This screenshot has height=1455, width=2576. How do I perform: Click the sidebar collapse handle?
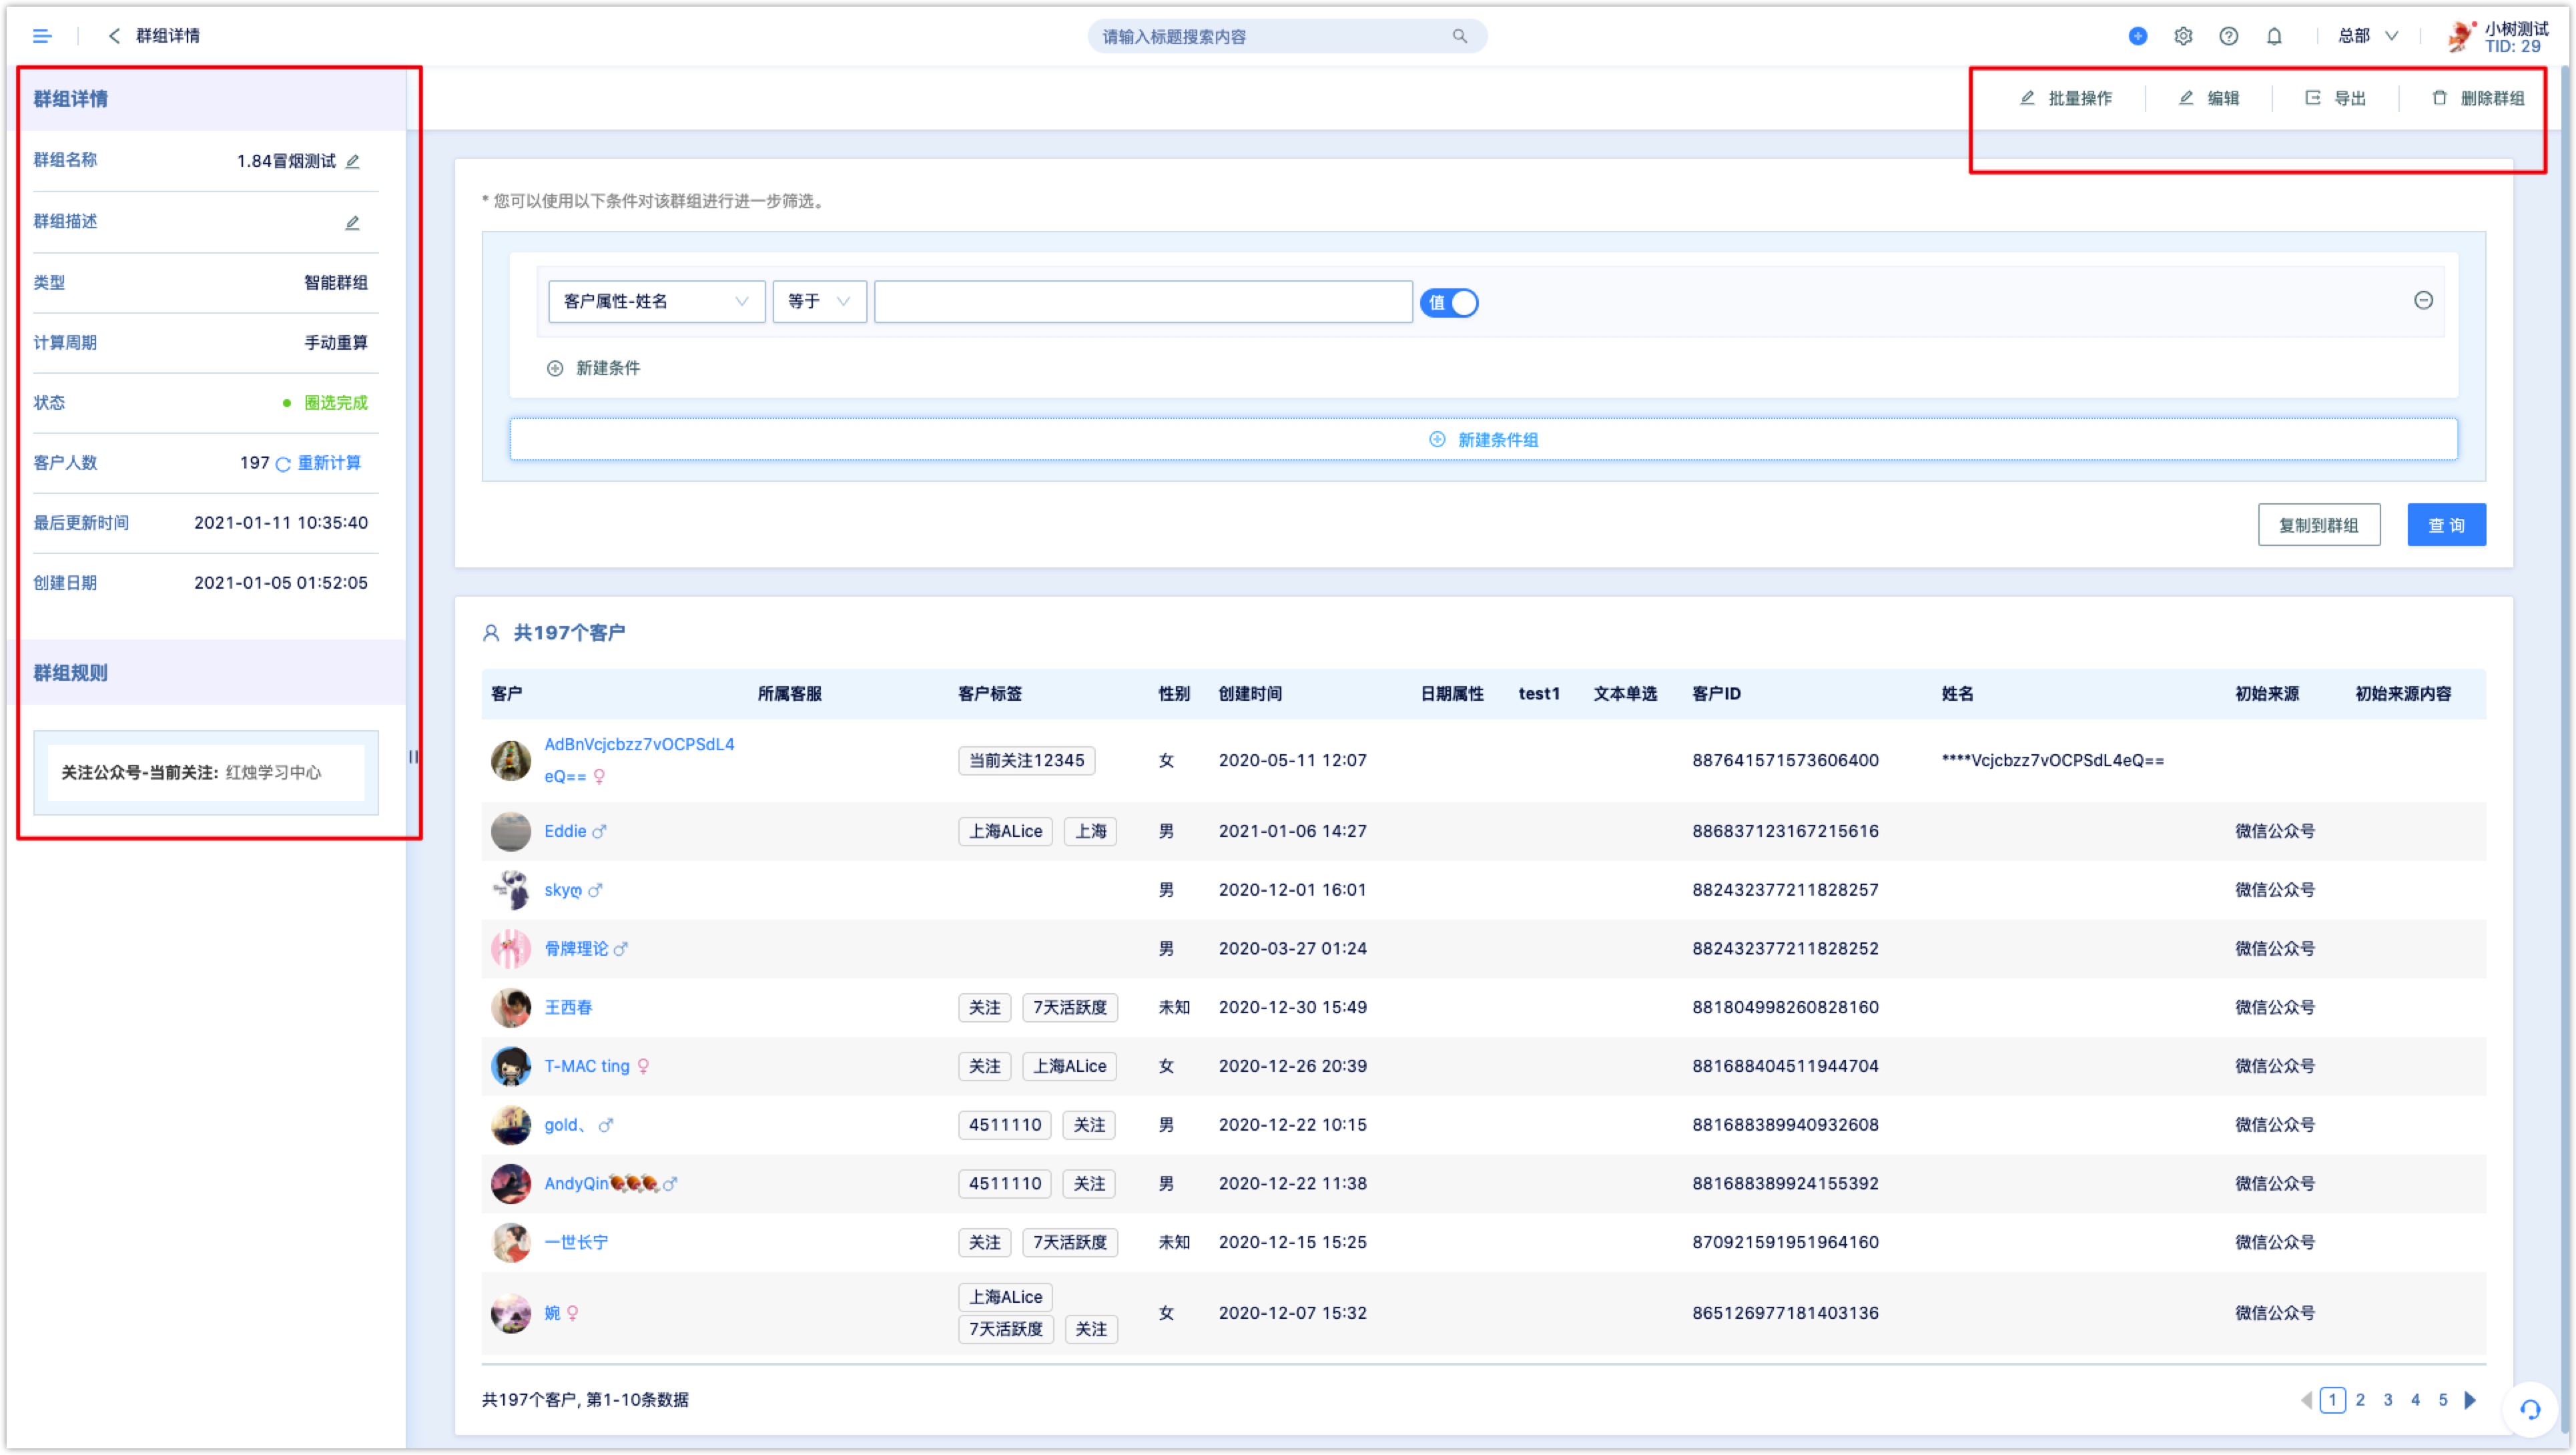coord(413,757)
